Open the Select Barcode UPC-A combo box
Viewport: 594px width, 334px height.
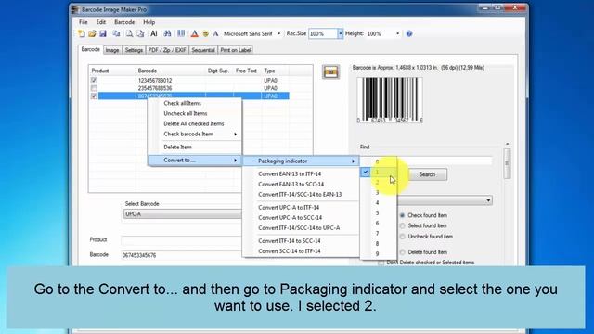tap(183, 214)
